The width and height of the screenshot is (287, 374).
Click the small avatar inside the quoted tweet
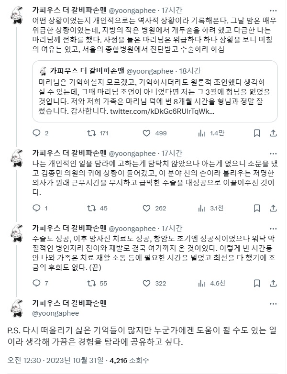pyautogui.click(x=43, y=70)
